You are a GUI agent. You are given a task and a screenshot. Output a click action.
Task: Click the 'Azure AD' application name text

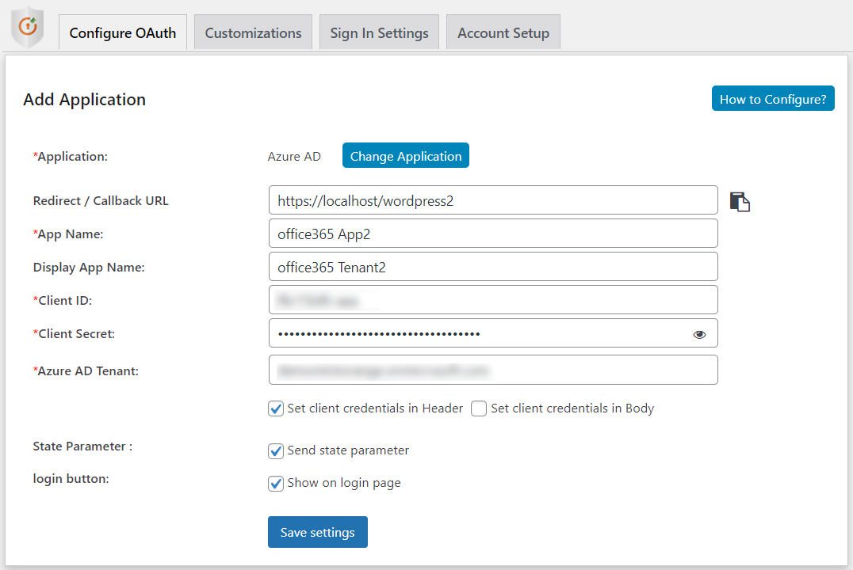pos(294,157)
